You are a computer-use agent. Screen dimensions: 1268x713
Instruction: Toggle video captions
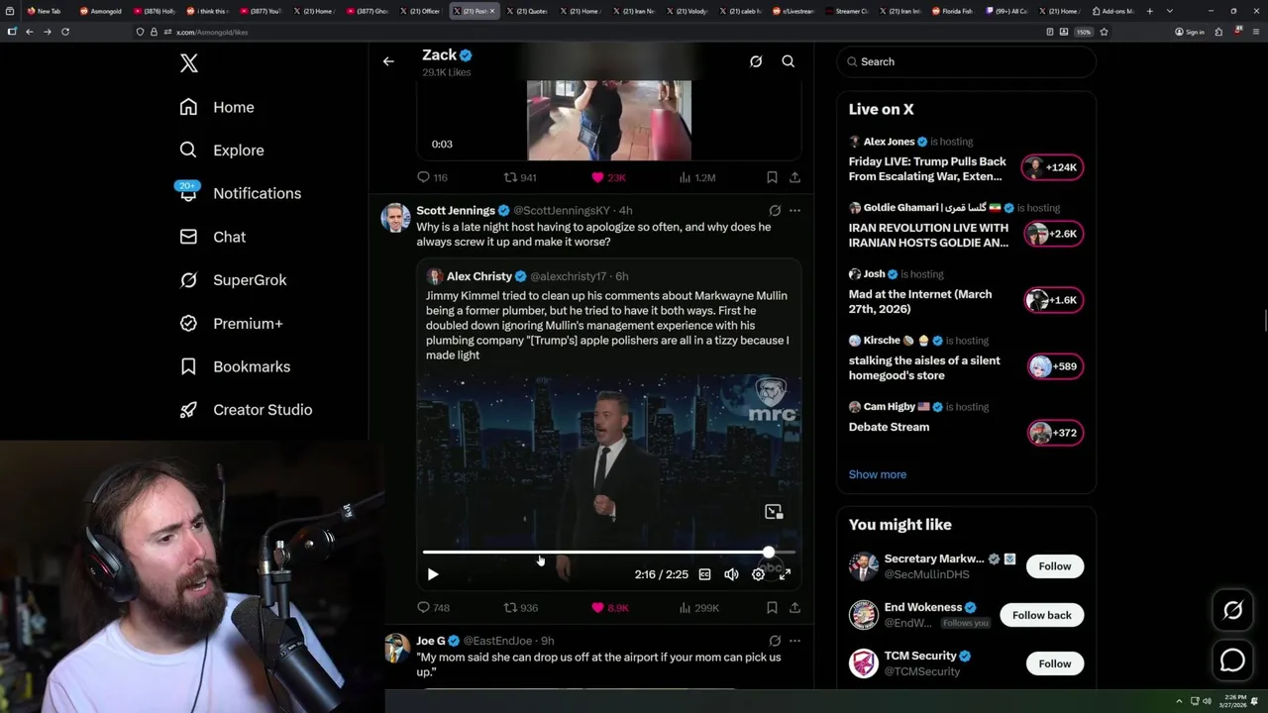[x=704, y=574]
